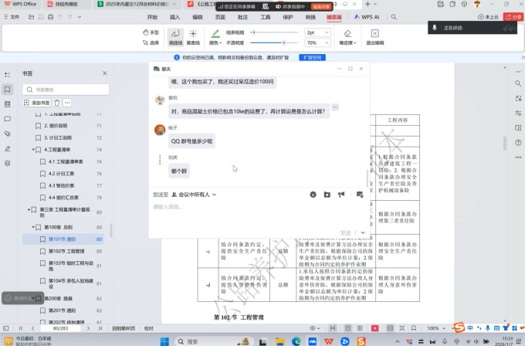525x346 pixels.
Task: Switch to the 插入 ribbon tab
Action: pyautogui.click(x=174, y=16)
